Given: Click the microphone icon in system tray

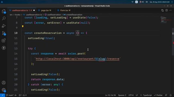Looking at the screenshot, I should tap(140, 2).
